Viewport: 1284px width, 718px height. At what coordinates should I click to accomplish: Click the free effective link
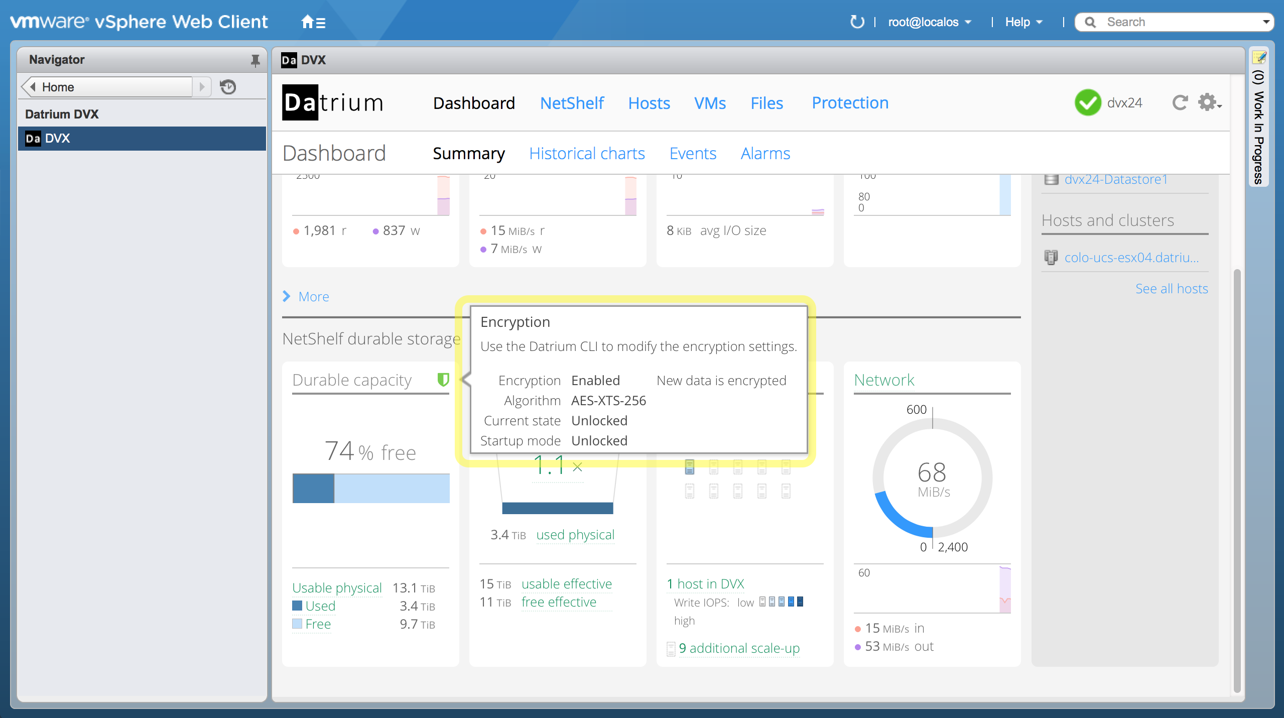[x=559, y=602]
